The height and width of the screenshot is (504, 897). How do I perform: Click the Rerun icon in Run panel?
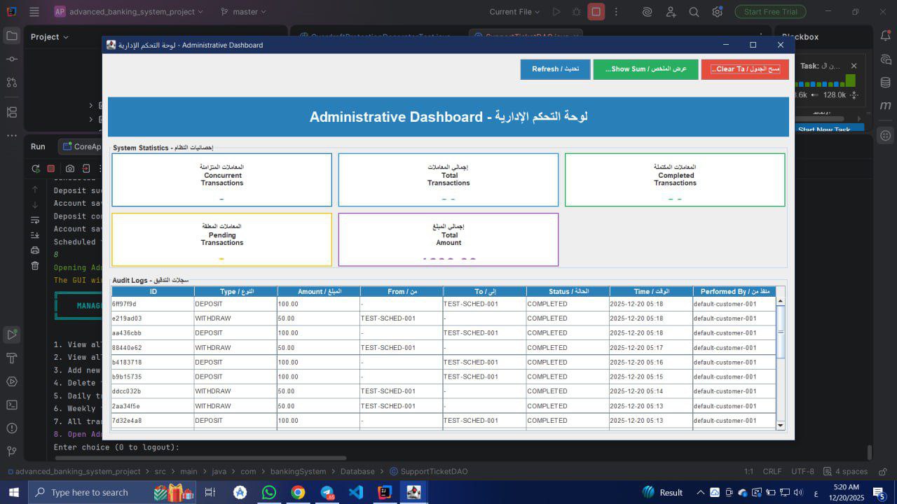(x=36, y=169)
